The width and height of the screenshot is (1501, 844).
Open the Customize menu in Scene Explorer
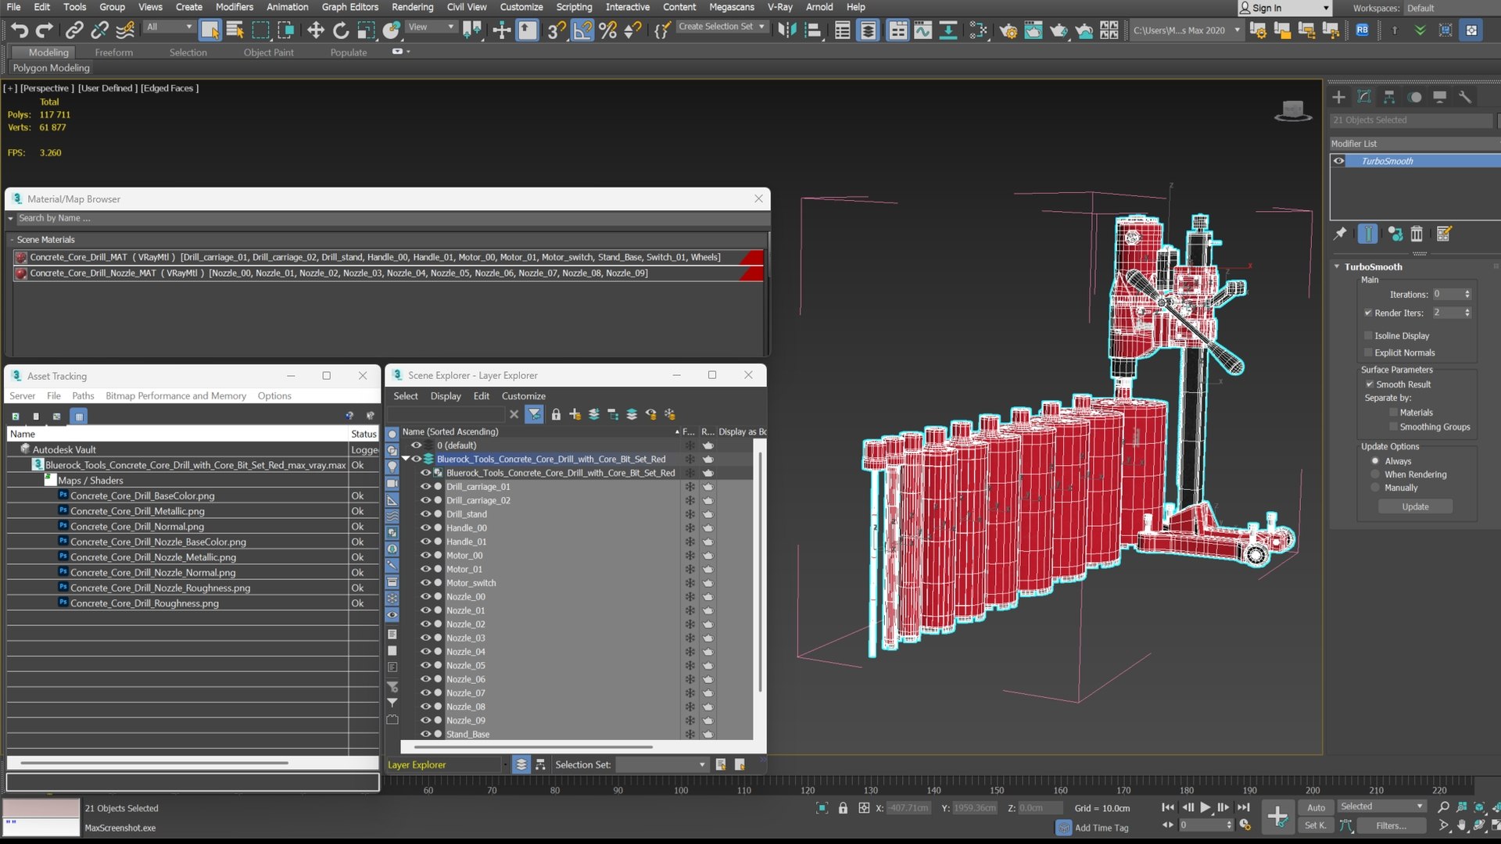tap(524, 396)
